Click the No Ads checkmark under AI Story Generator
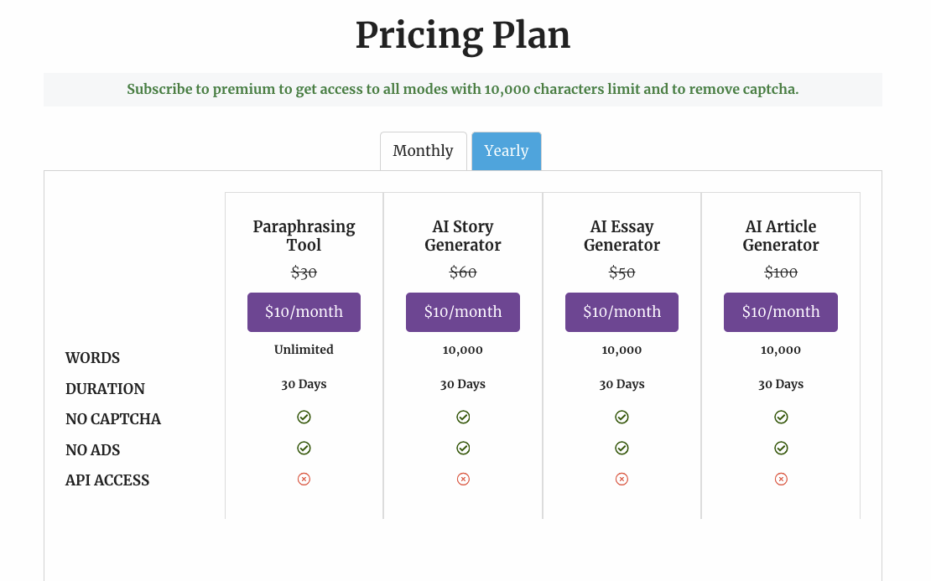This screenshot has height=581, width=931. pyautogui.click(x=463, y=448)
